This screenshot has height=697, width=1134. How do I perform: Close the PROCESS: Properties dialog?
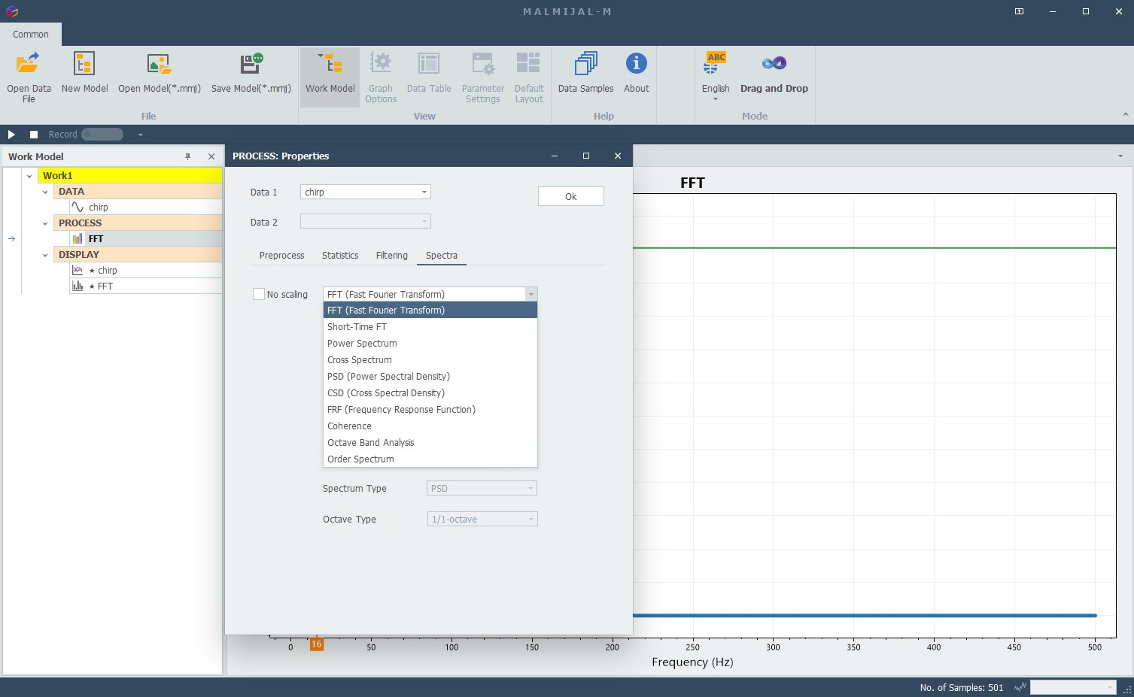click(618, 156)
